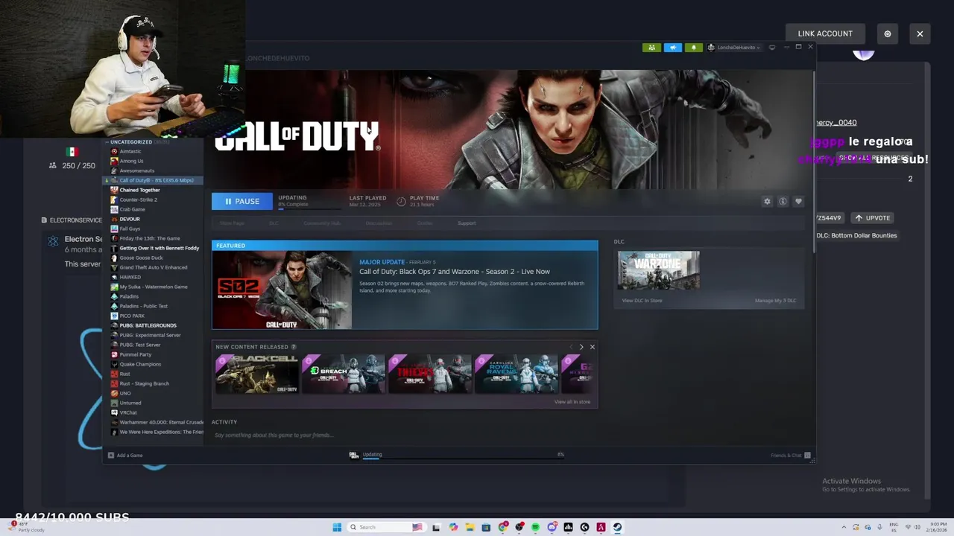The width and height of the screenshot is (954, 536).
Task: Open the game info icon
Action: point(783,202)
